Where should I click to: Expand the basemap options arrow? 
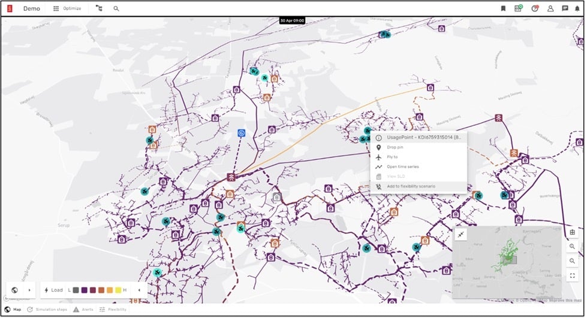(29, 290)
